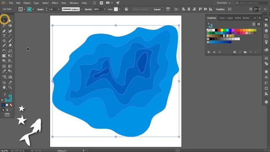
Task: Click New Color Group folder icon
Action: coord(245,52)
